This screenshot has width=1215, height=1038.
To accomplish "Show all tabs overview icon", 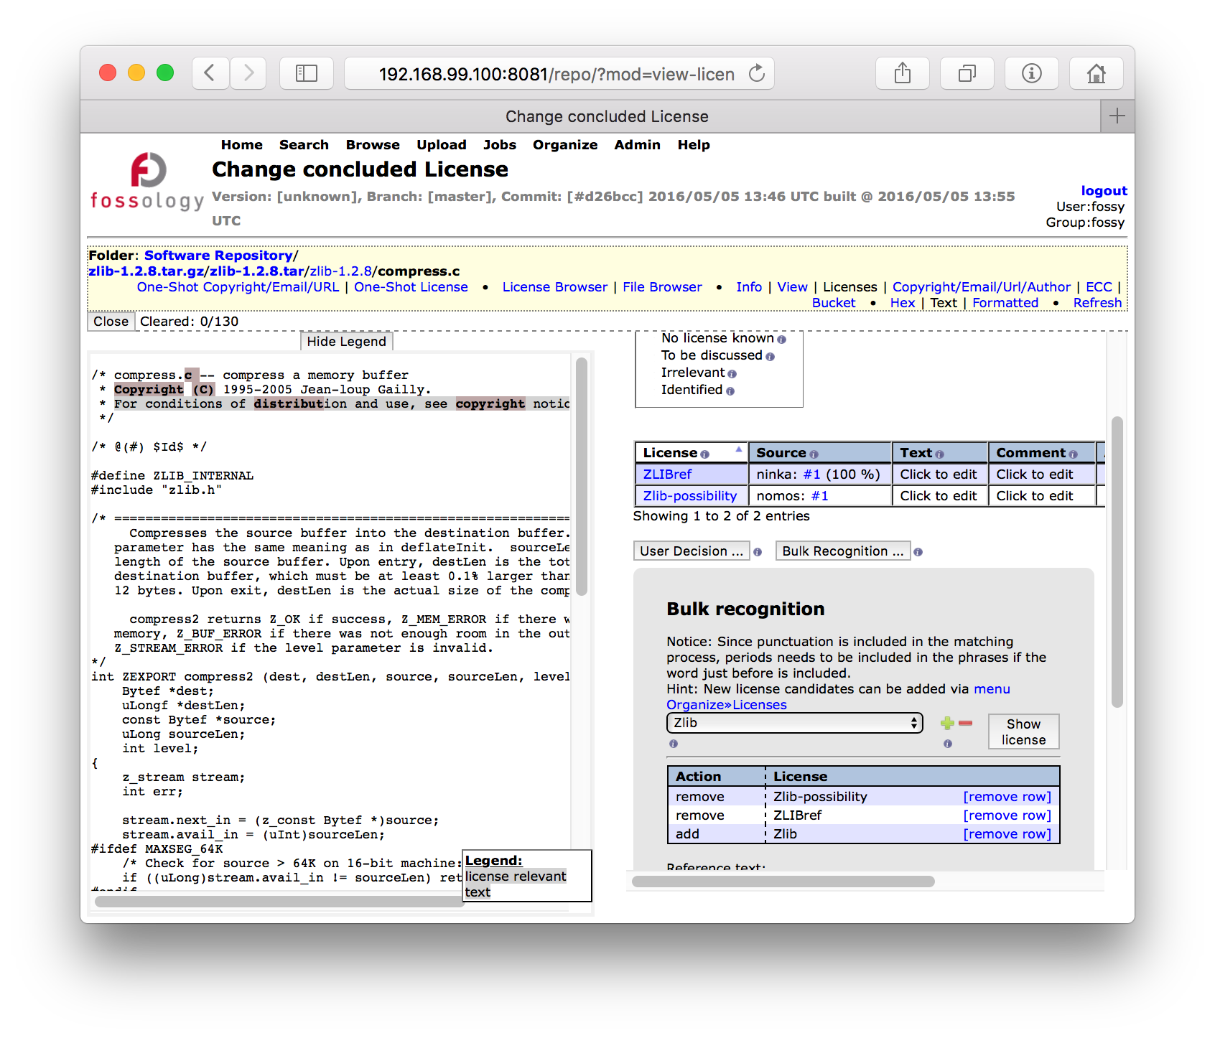I will 967,73.
